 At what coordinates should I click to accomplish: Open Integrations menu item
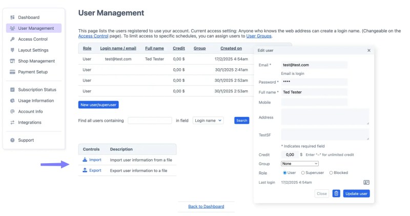pos(30,122)
